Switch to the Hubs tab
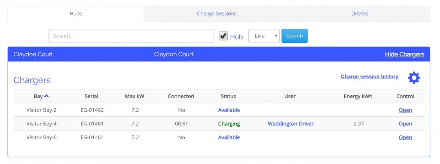This screenshot has height=164, width=440. (76, 13)
